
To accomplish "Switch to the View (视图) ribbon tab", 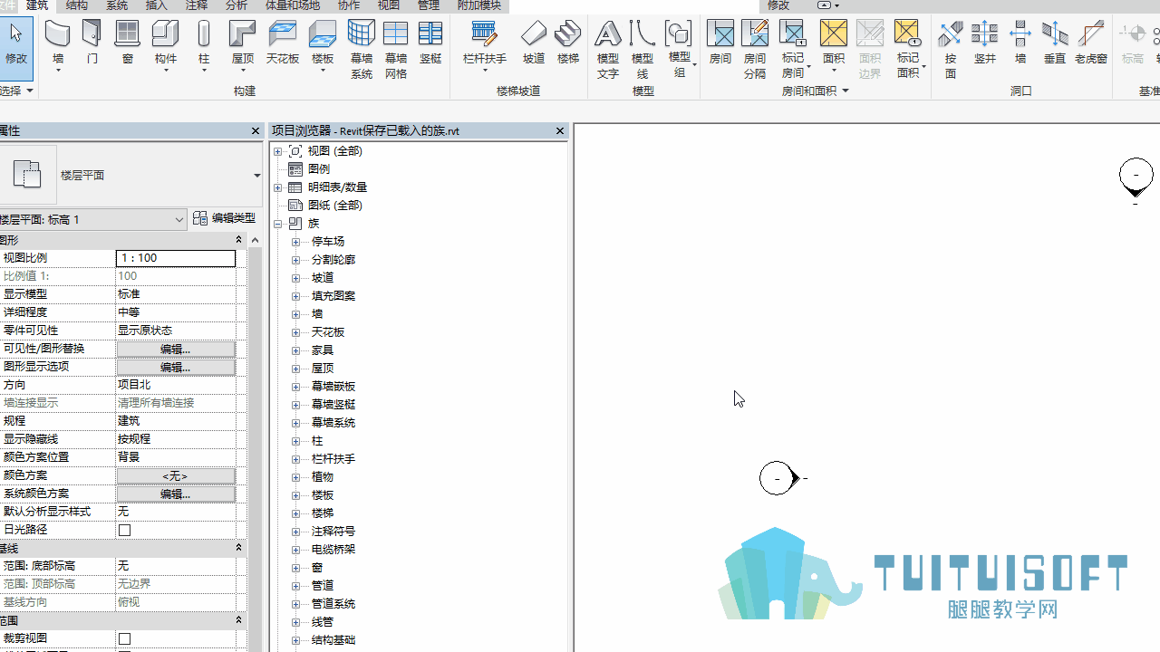I will [389, 5].
